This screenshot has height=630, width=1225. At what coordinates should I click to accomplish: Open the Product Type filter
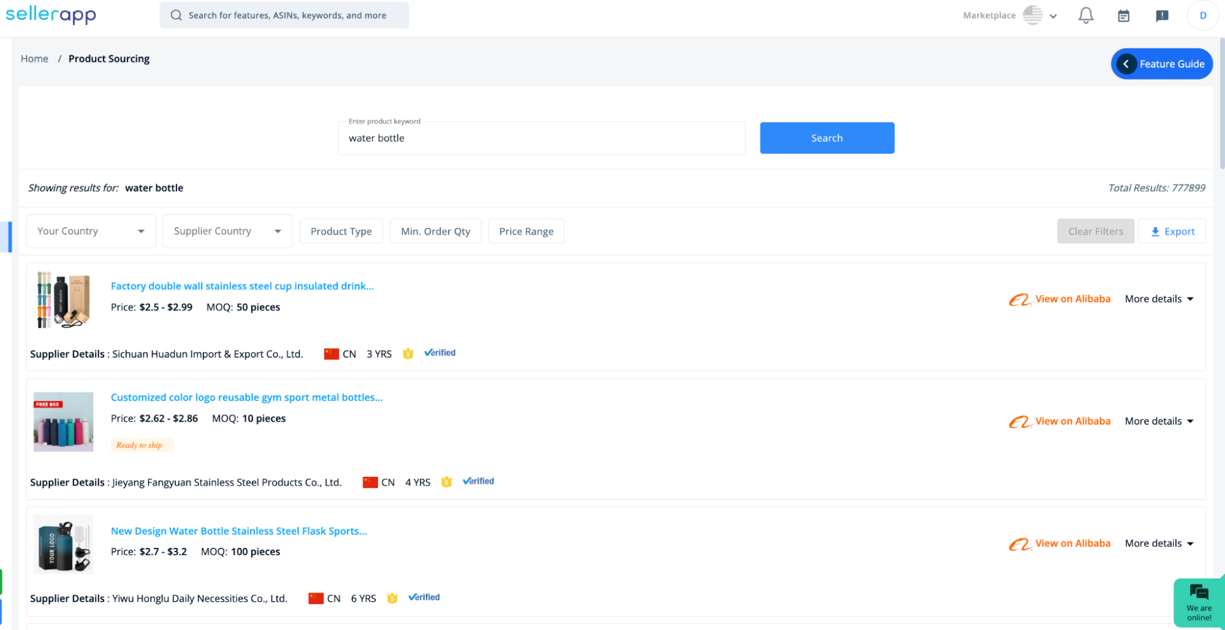pyautogui.click(x=341, y=231)
